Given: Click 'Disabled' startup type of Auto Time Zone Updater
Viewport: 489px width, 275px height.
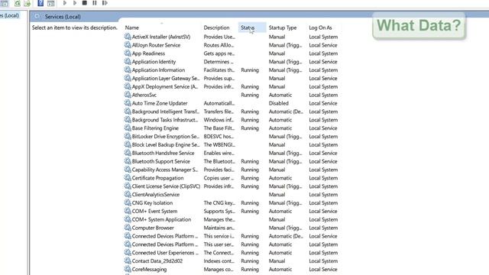Looking at the screenshot, I should point(278,103).
